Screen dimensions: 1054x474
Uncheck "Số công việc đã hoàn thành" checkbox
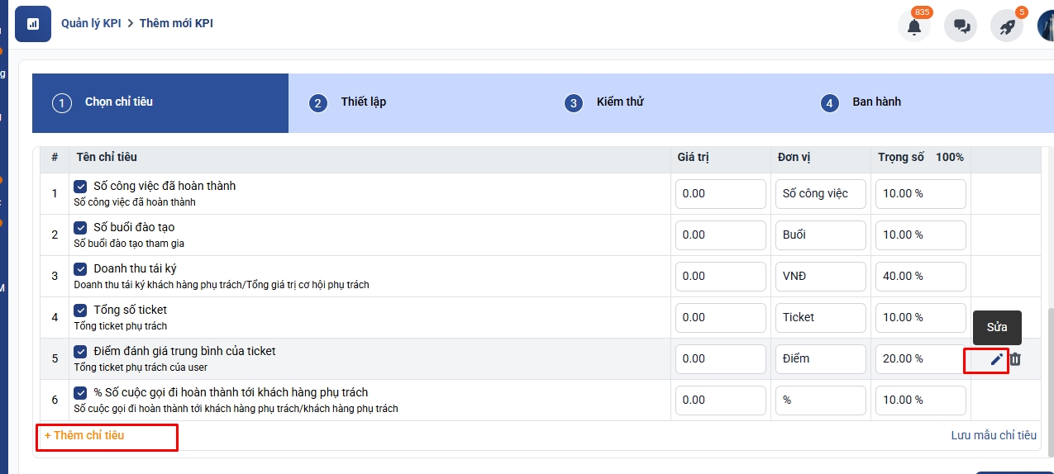[81, 187]
